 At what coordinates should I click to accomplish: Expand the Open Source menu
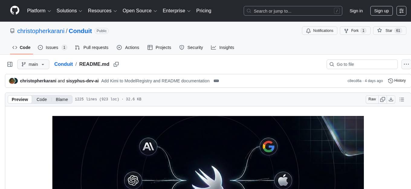(x=140, y=11)
